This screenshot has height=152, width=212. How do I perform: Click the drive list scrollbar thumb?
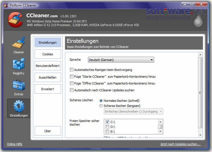[160, 126]
